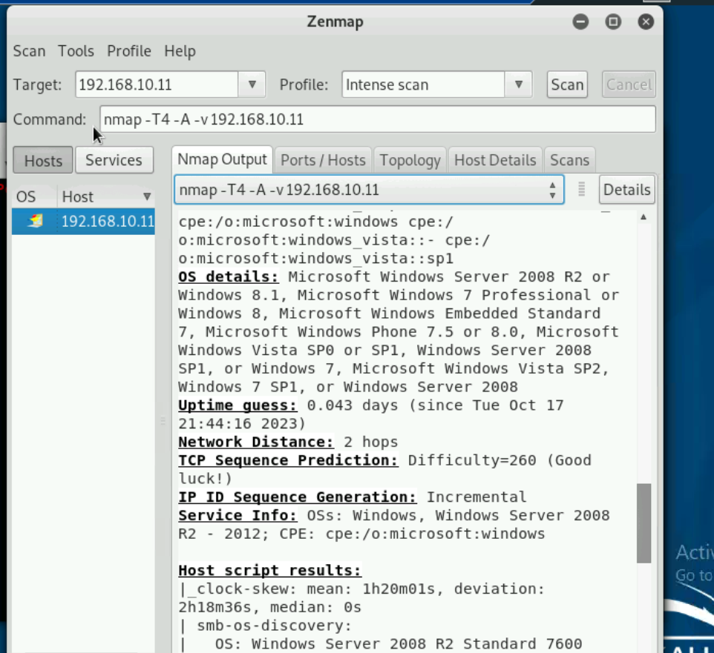
Task: Maximize the Zenmap window
Action: (x=613, y=21)
